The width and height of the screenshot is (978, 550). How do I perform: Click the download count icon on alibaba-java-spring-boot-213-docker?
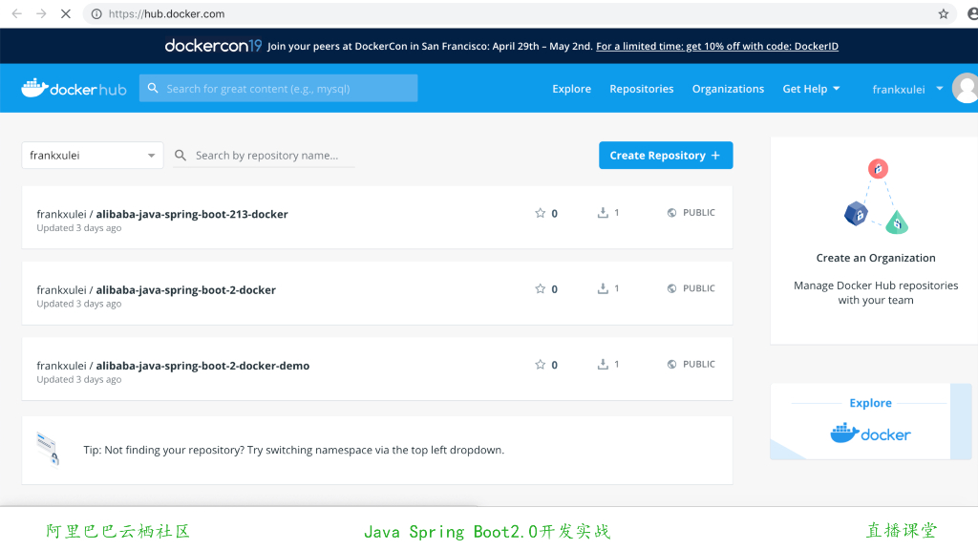click(x=603, y=213)
